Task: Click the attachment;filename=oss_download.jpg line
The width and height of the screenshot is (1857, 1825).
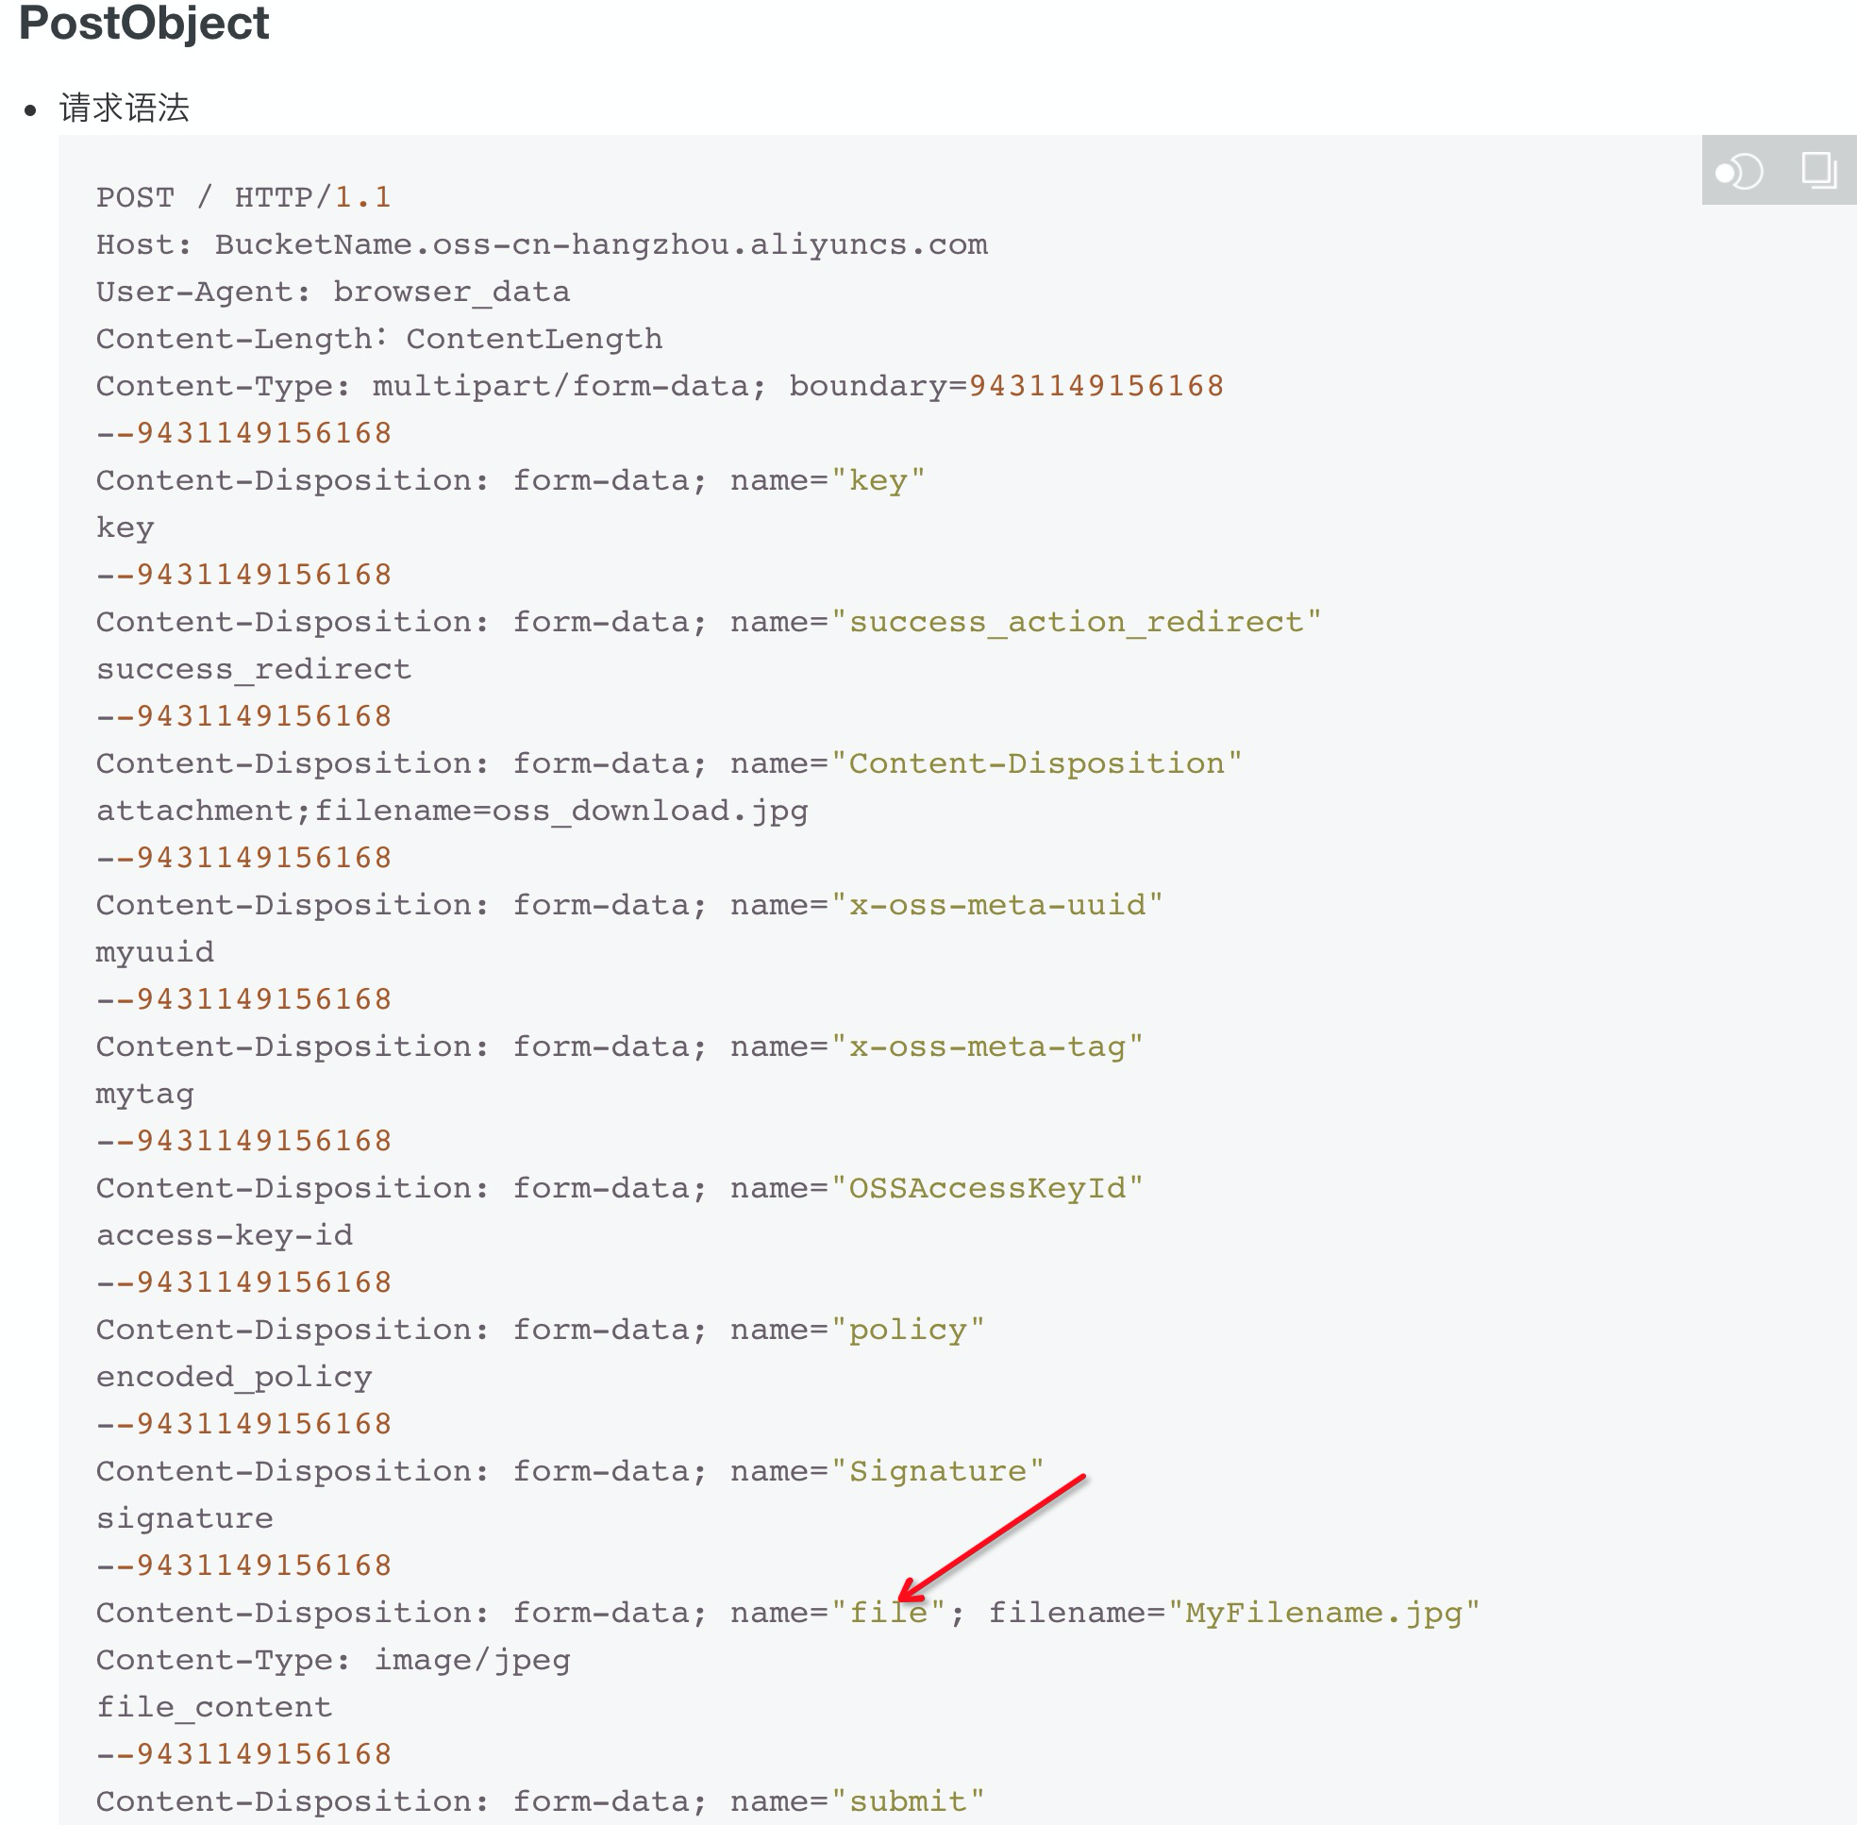Action: [x=452, y=810]
